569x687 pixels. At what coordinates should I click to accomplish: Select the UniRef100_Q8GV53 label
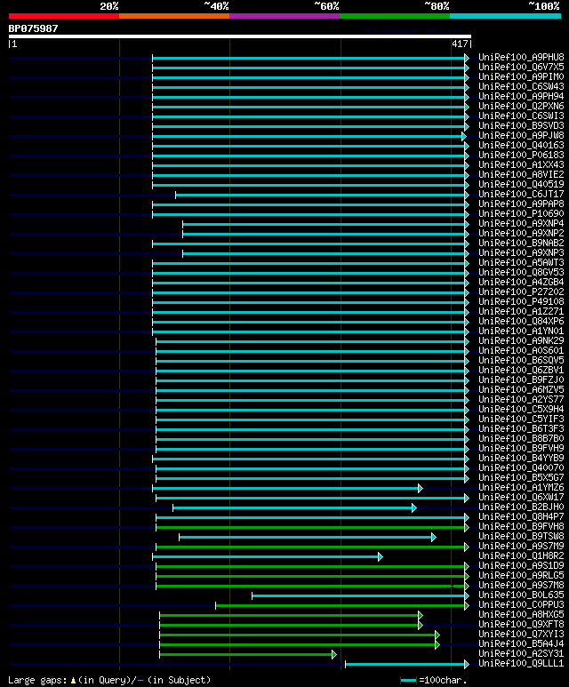click(x=521, y=272)
